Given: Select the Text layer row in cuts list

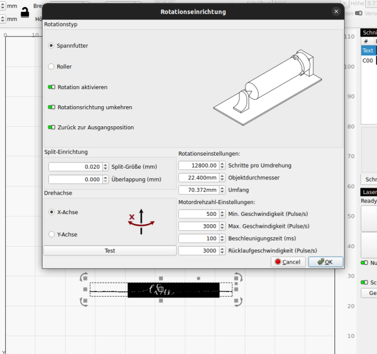Looking at the screenshot, I should pos(369,51).
